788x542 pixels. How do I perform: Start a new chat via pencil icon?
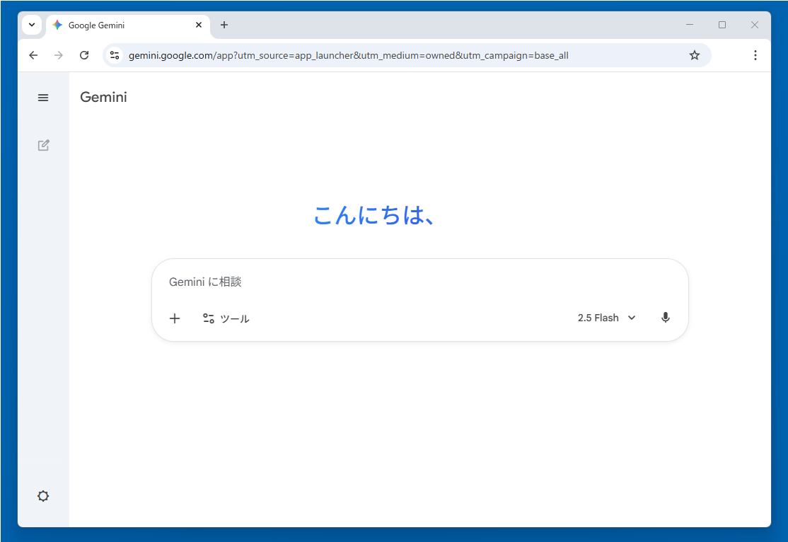point(43,145)
